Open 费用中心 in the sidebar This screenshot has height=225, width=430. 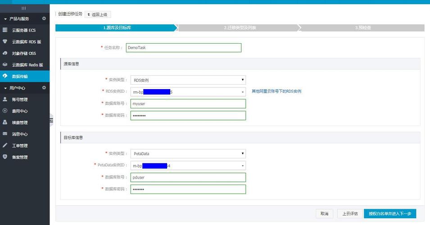20,111
